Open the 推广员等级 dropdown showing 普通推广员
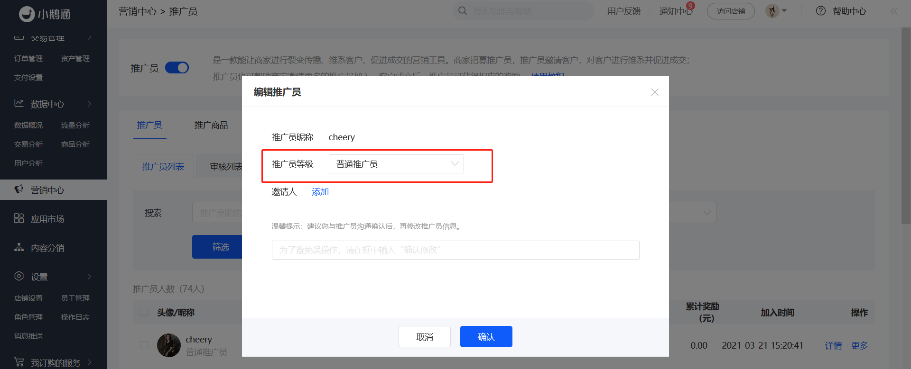The width and height of the screenshot is (911, 369). click(396, 164)
